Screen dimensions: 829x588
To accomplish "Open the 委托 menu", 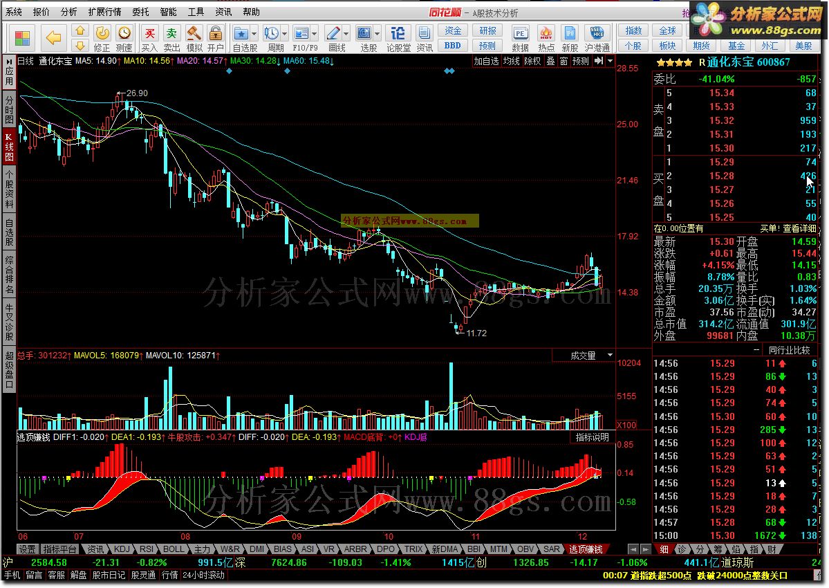I will coord(140,12).
